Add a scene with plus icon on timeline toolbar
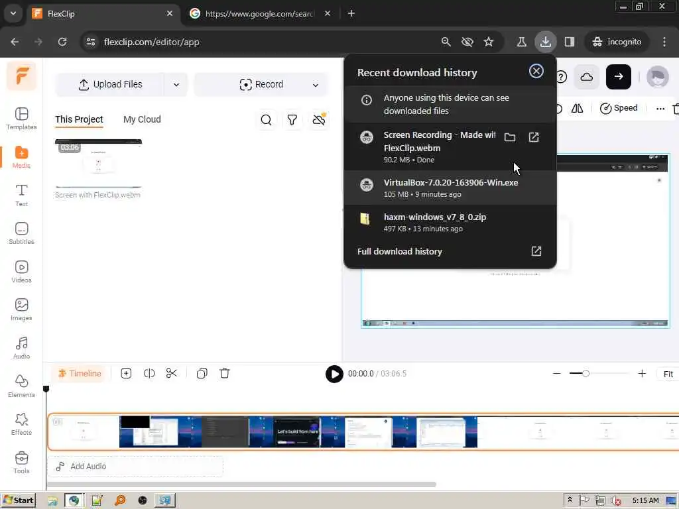Viewport: 679px width, 509px height. pos(126,374)
